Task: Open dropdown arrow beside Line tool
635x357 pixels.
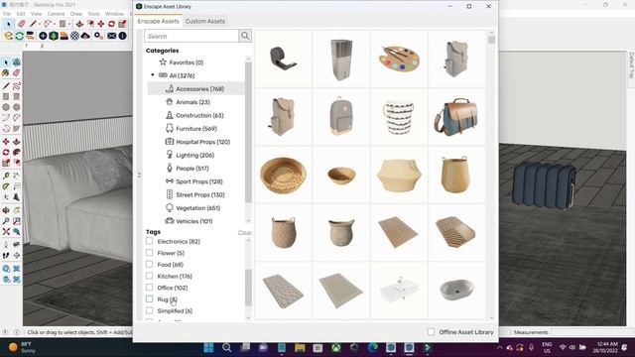Action: click(40, 24)
